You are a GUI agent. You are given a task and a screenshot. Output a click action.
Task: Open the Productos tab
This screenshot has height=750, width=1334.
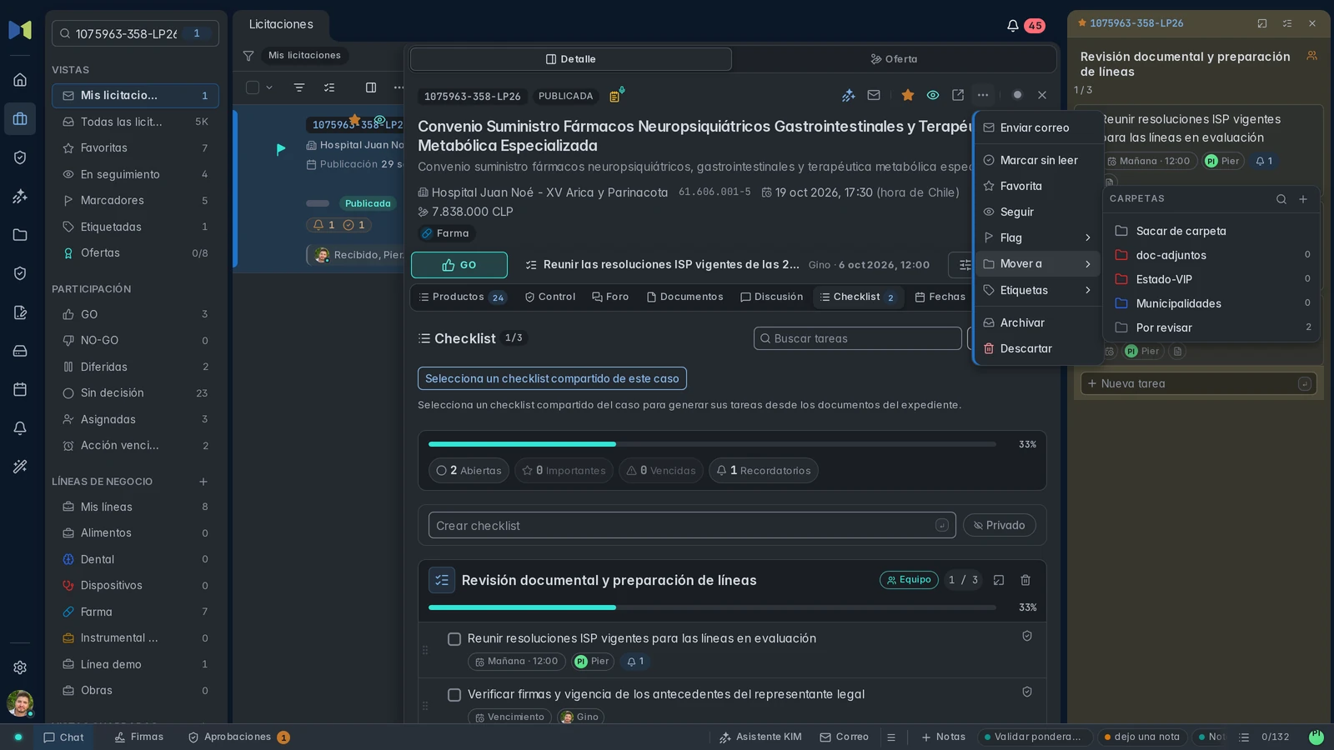click(462, 297)
